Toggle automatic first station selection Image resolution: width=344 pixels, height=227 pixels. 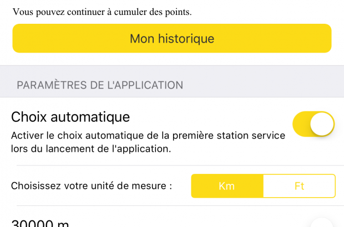click(313, 124)
